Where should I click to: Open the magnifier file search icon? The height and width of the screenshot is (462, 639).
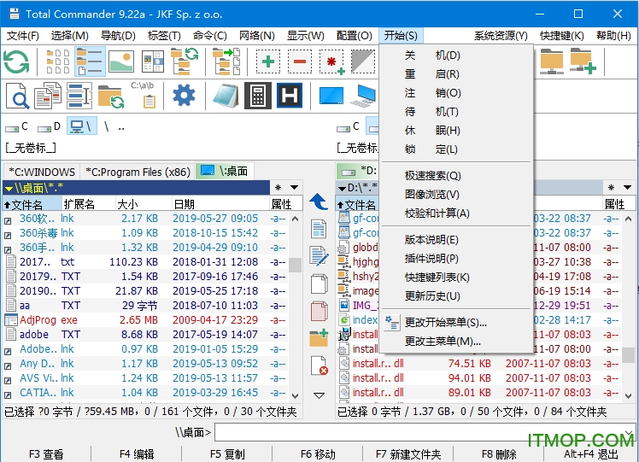pos(18,96)
